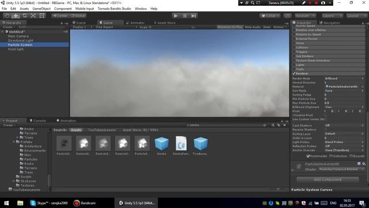Open the Sort Mode dropdown
The width and height of the screenshot is (369, 208).
tap(344, 91)
